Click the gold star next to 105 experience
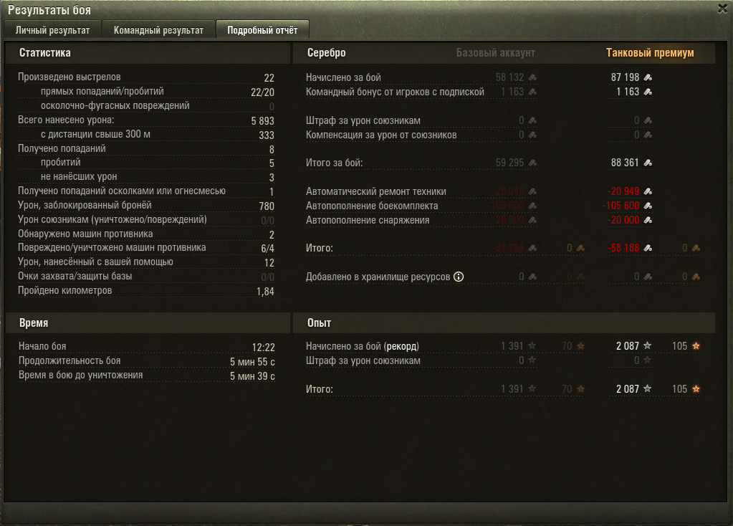The height and width of the screenshot is (526, 733). pyautogui.click(x=696, y=346)
